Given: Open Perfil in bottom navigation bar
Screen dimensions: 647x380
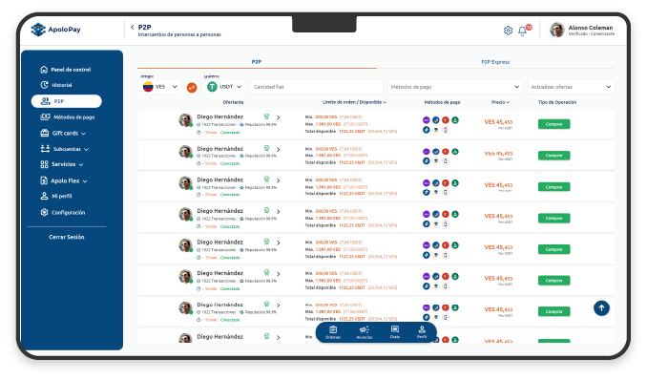Looking at the screenshot, I should (x=422, y=332).
